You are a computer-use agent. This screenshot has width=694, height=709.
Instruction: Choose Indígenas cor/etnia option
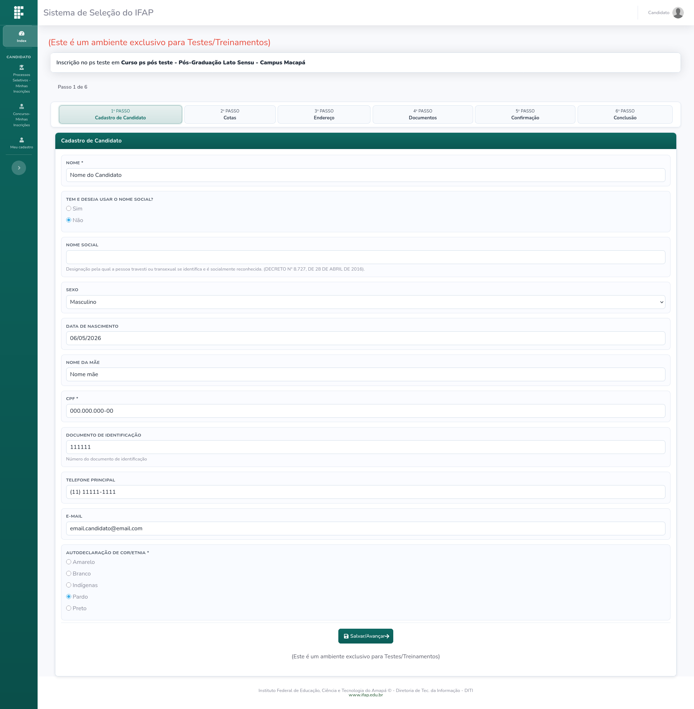coord(69,585)
